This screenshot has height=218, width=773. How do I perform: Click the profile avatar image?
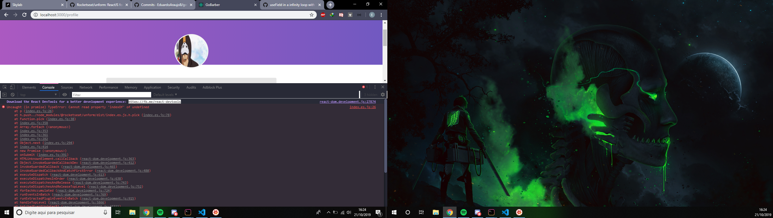tap(191, 51)
